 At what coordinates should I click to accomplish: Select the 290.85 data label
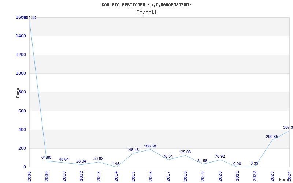[272, 137]
